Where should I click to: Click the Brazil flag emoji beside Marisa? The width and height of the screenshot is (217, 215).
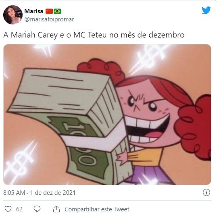[57, 11]
